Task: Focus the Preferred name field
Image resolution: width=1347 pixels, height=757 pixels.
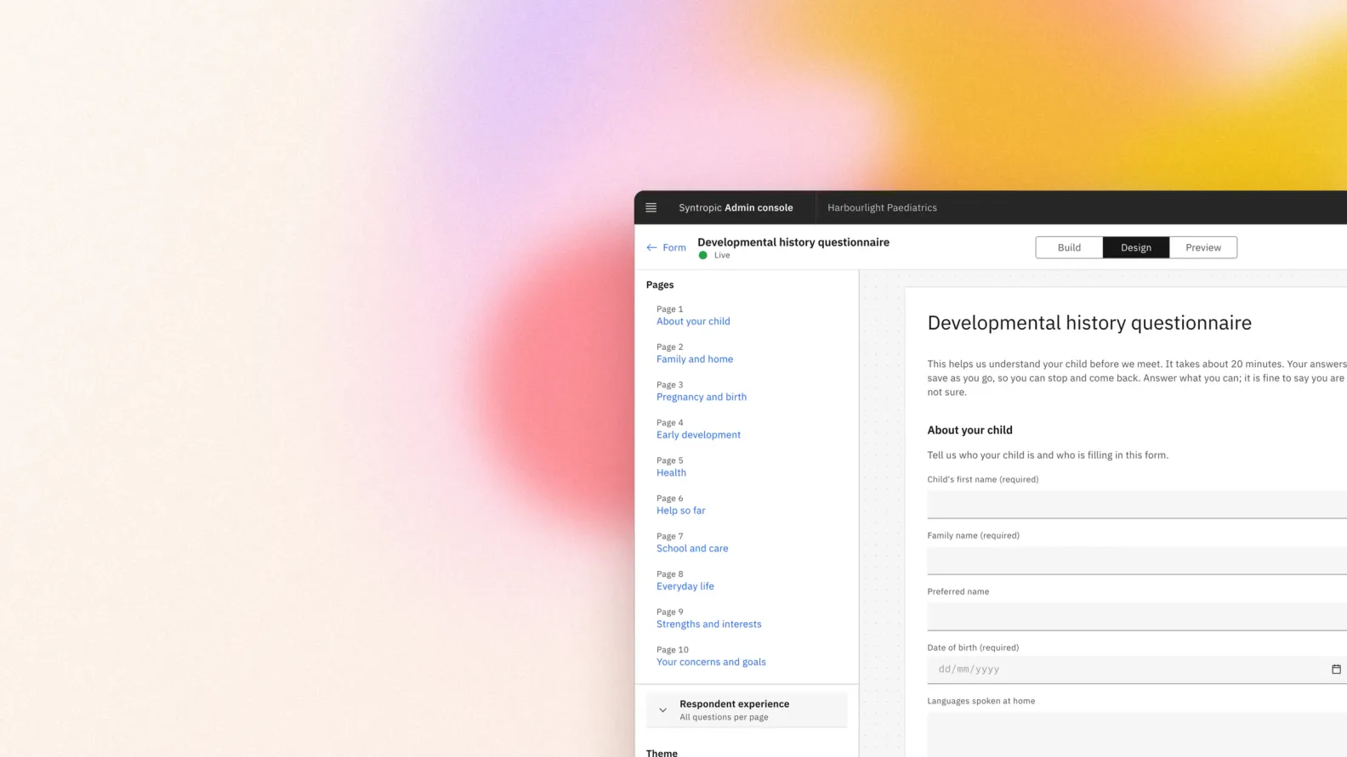Action: (1137, 616)
